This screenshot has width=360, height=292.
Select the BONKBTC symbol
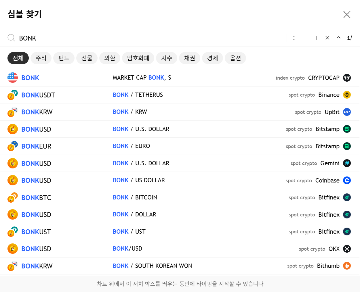(x=36, y=198)
